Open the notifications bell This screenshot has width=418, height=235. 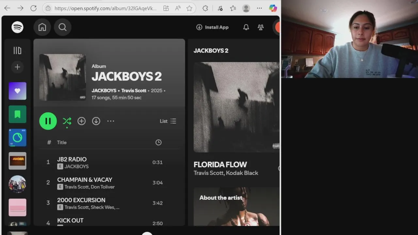pos(246,27)
